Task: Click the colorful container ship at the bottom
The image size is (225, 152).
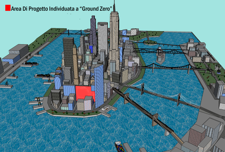Action: pyautogui.click(x=121, y=147)
